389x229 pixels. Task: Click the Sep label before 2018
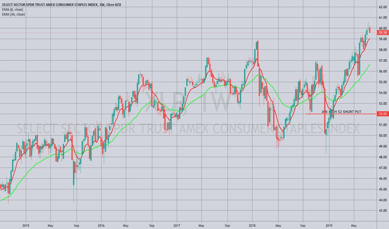(x=227, y=226)
